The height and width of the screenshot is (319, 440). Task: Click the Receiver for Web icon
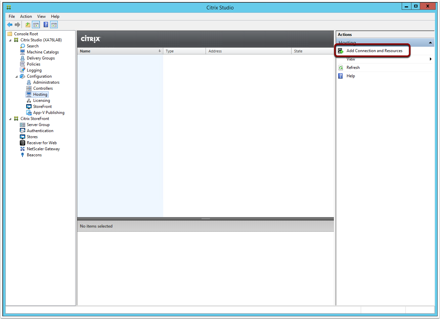pos(23,143)
